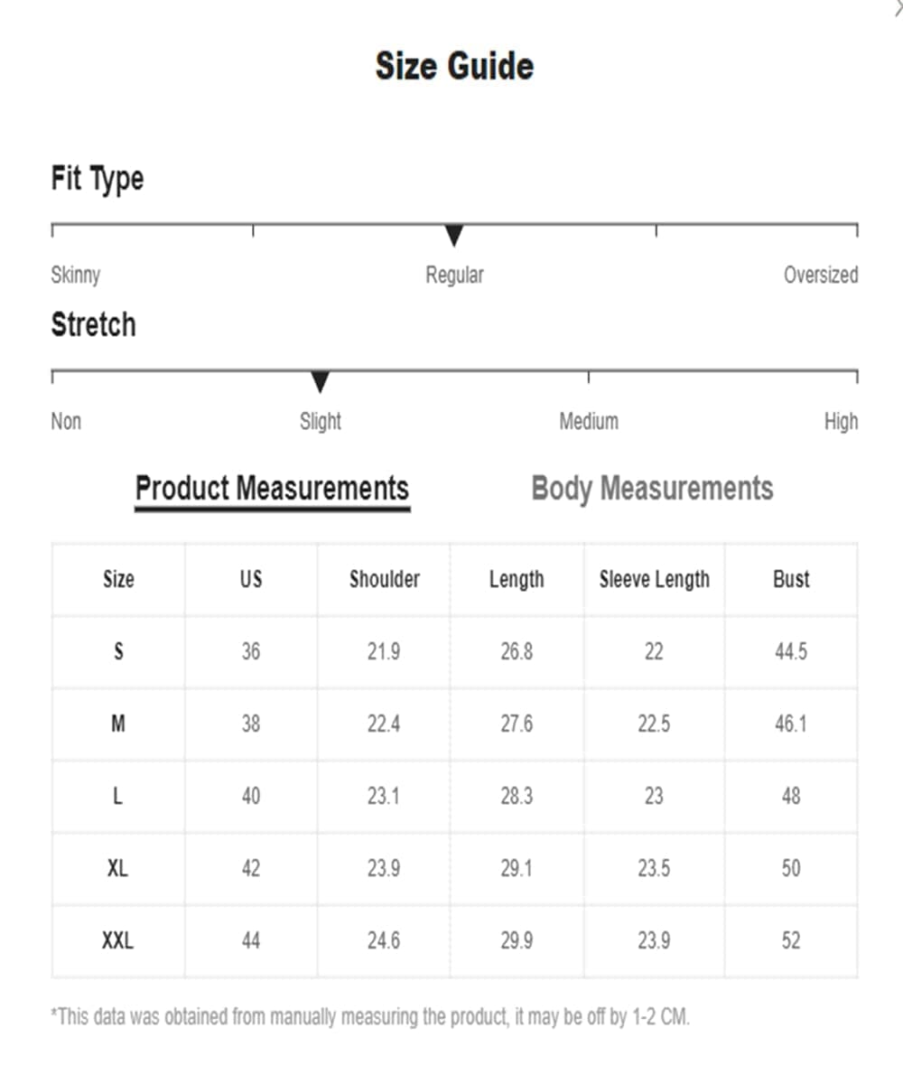Image resolution: width=903 pixels, height=1084 pixels.
Task: Click the High stretch label
Action: click(x=841, y=421)
